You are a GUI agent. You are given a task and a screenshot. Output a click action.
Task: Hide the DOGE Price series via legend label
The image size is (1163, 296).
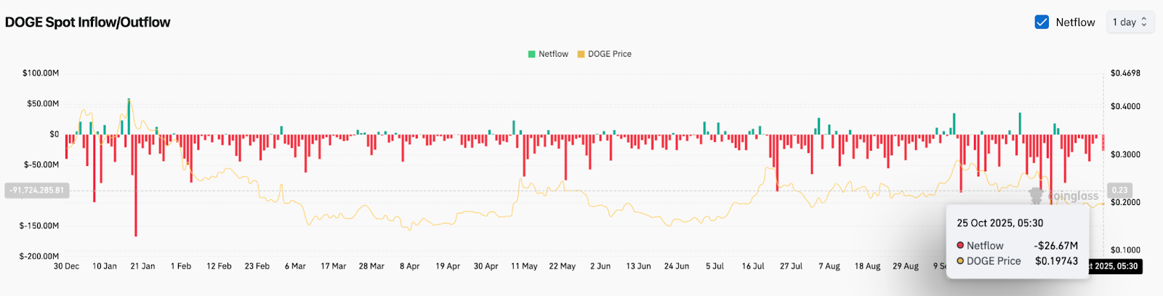[x=609, y=54]
